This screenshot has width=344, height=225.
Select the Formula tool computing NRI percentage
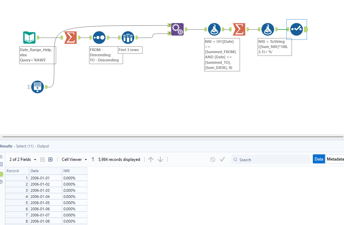click(x=268, y=29)
